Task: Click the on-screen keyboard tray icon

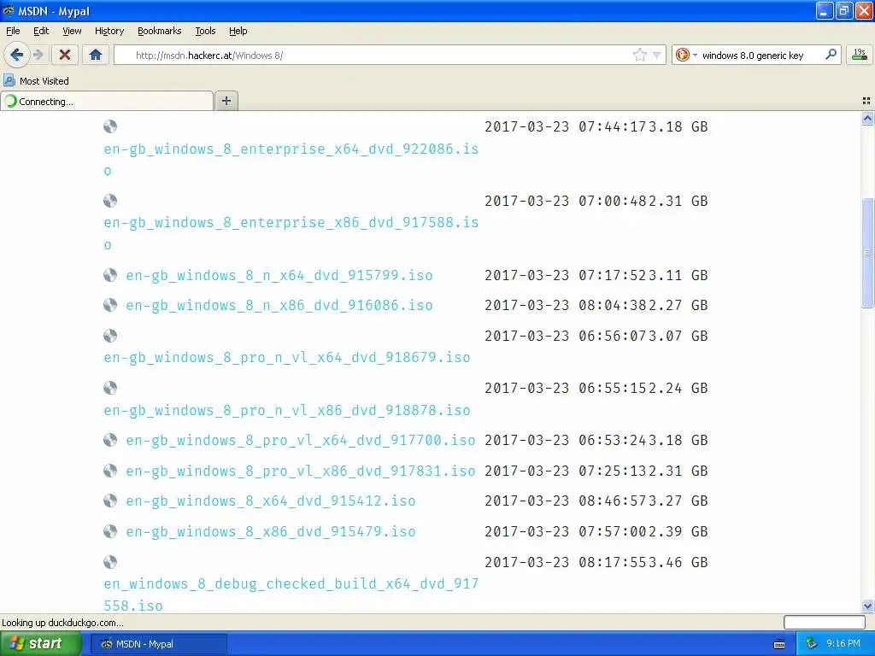Action: tap(779, 644)
